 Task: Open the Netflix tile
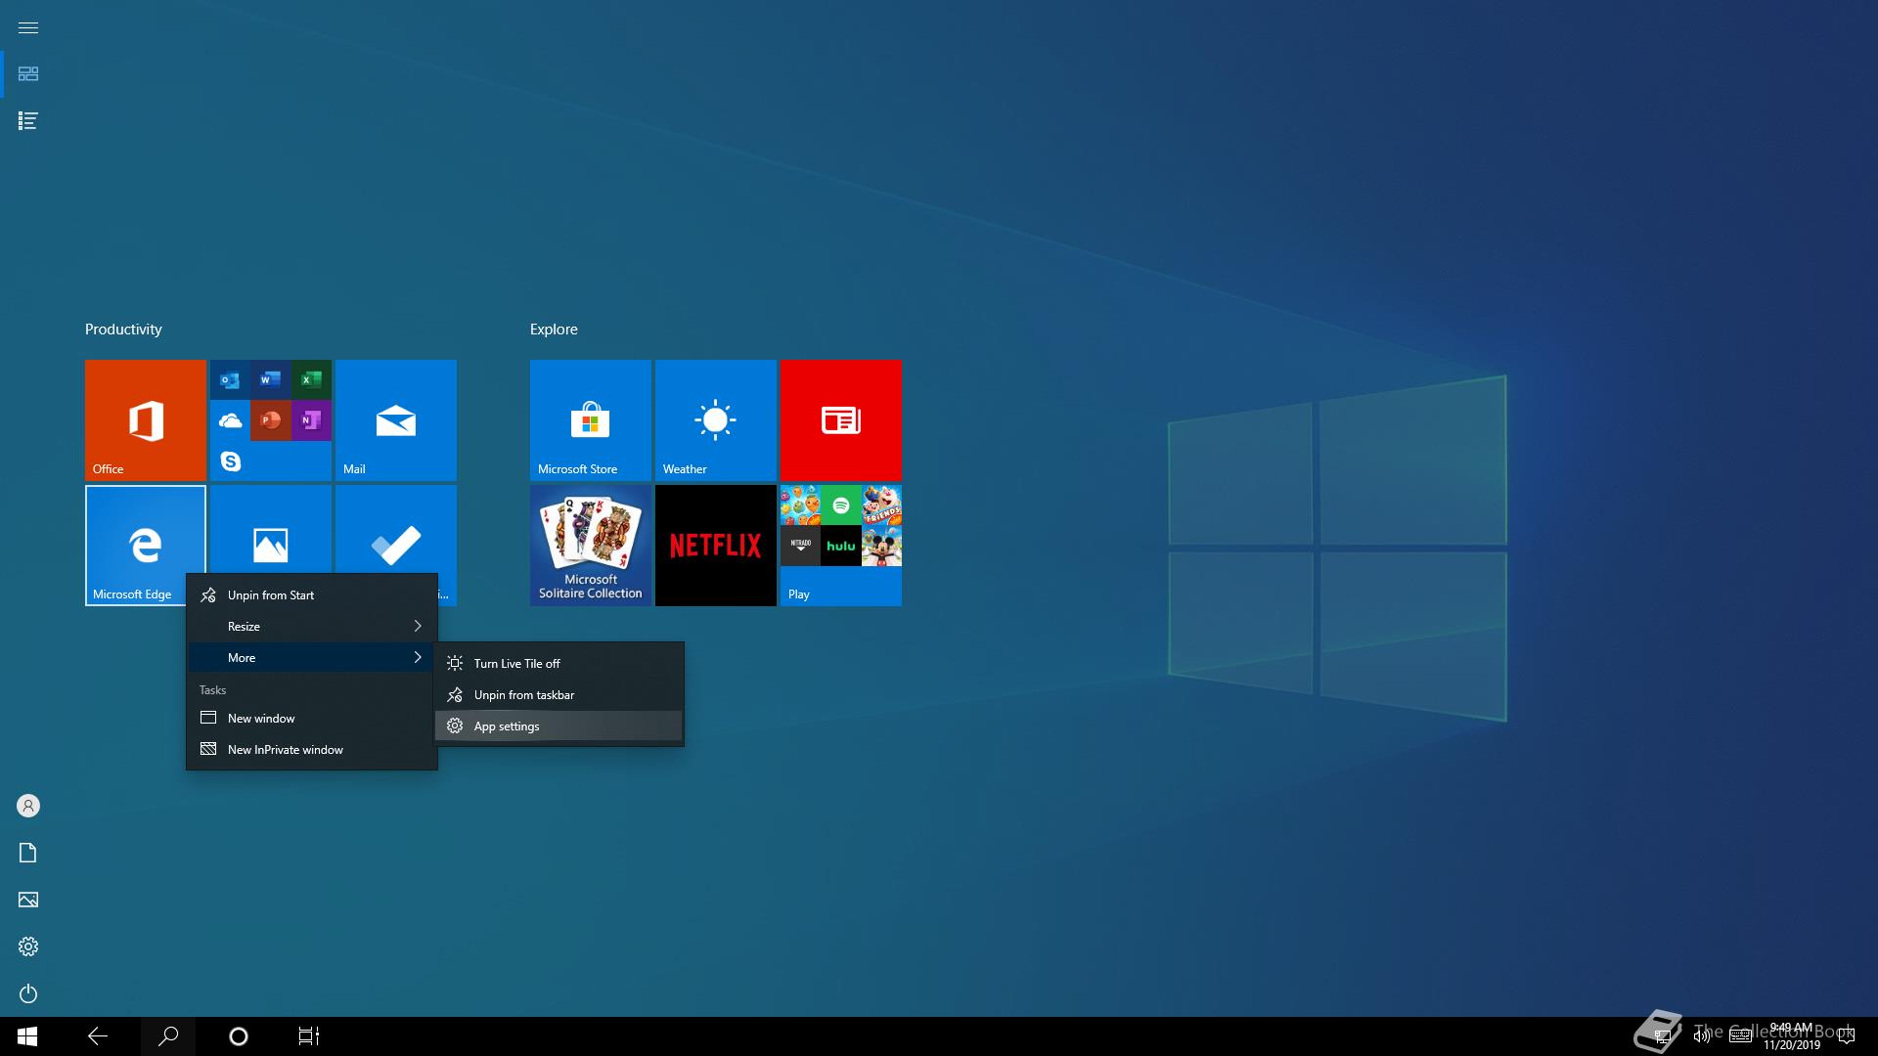pos(716,546)
